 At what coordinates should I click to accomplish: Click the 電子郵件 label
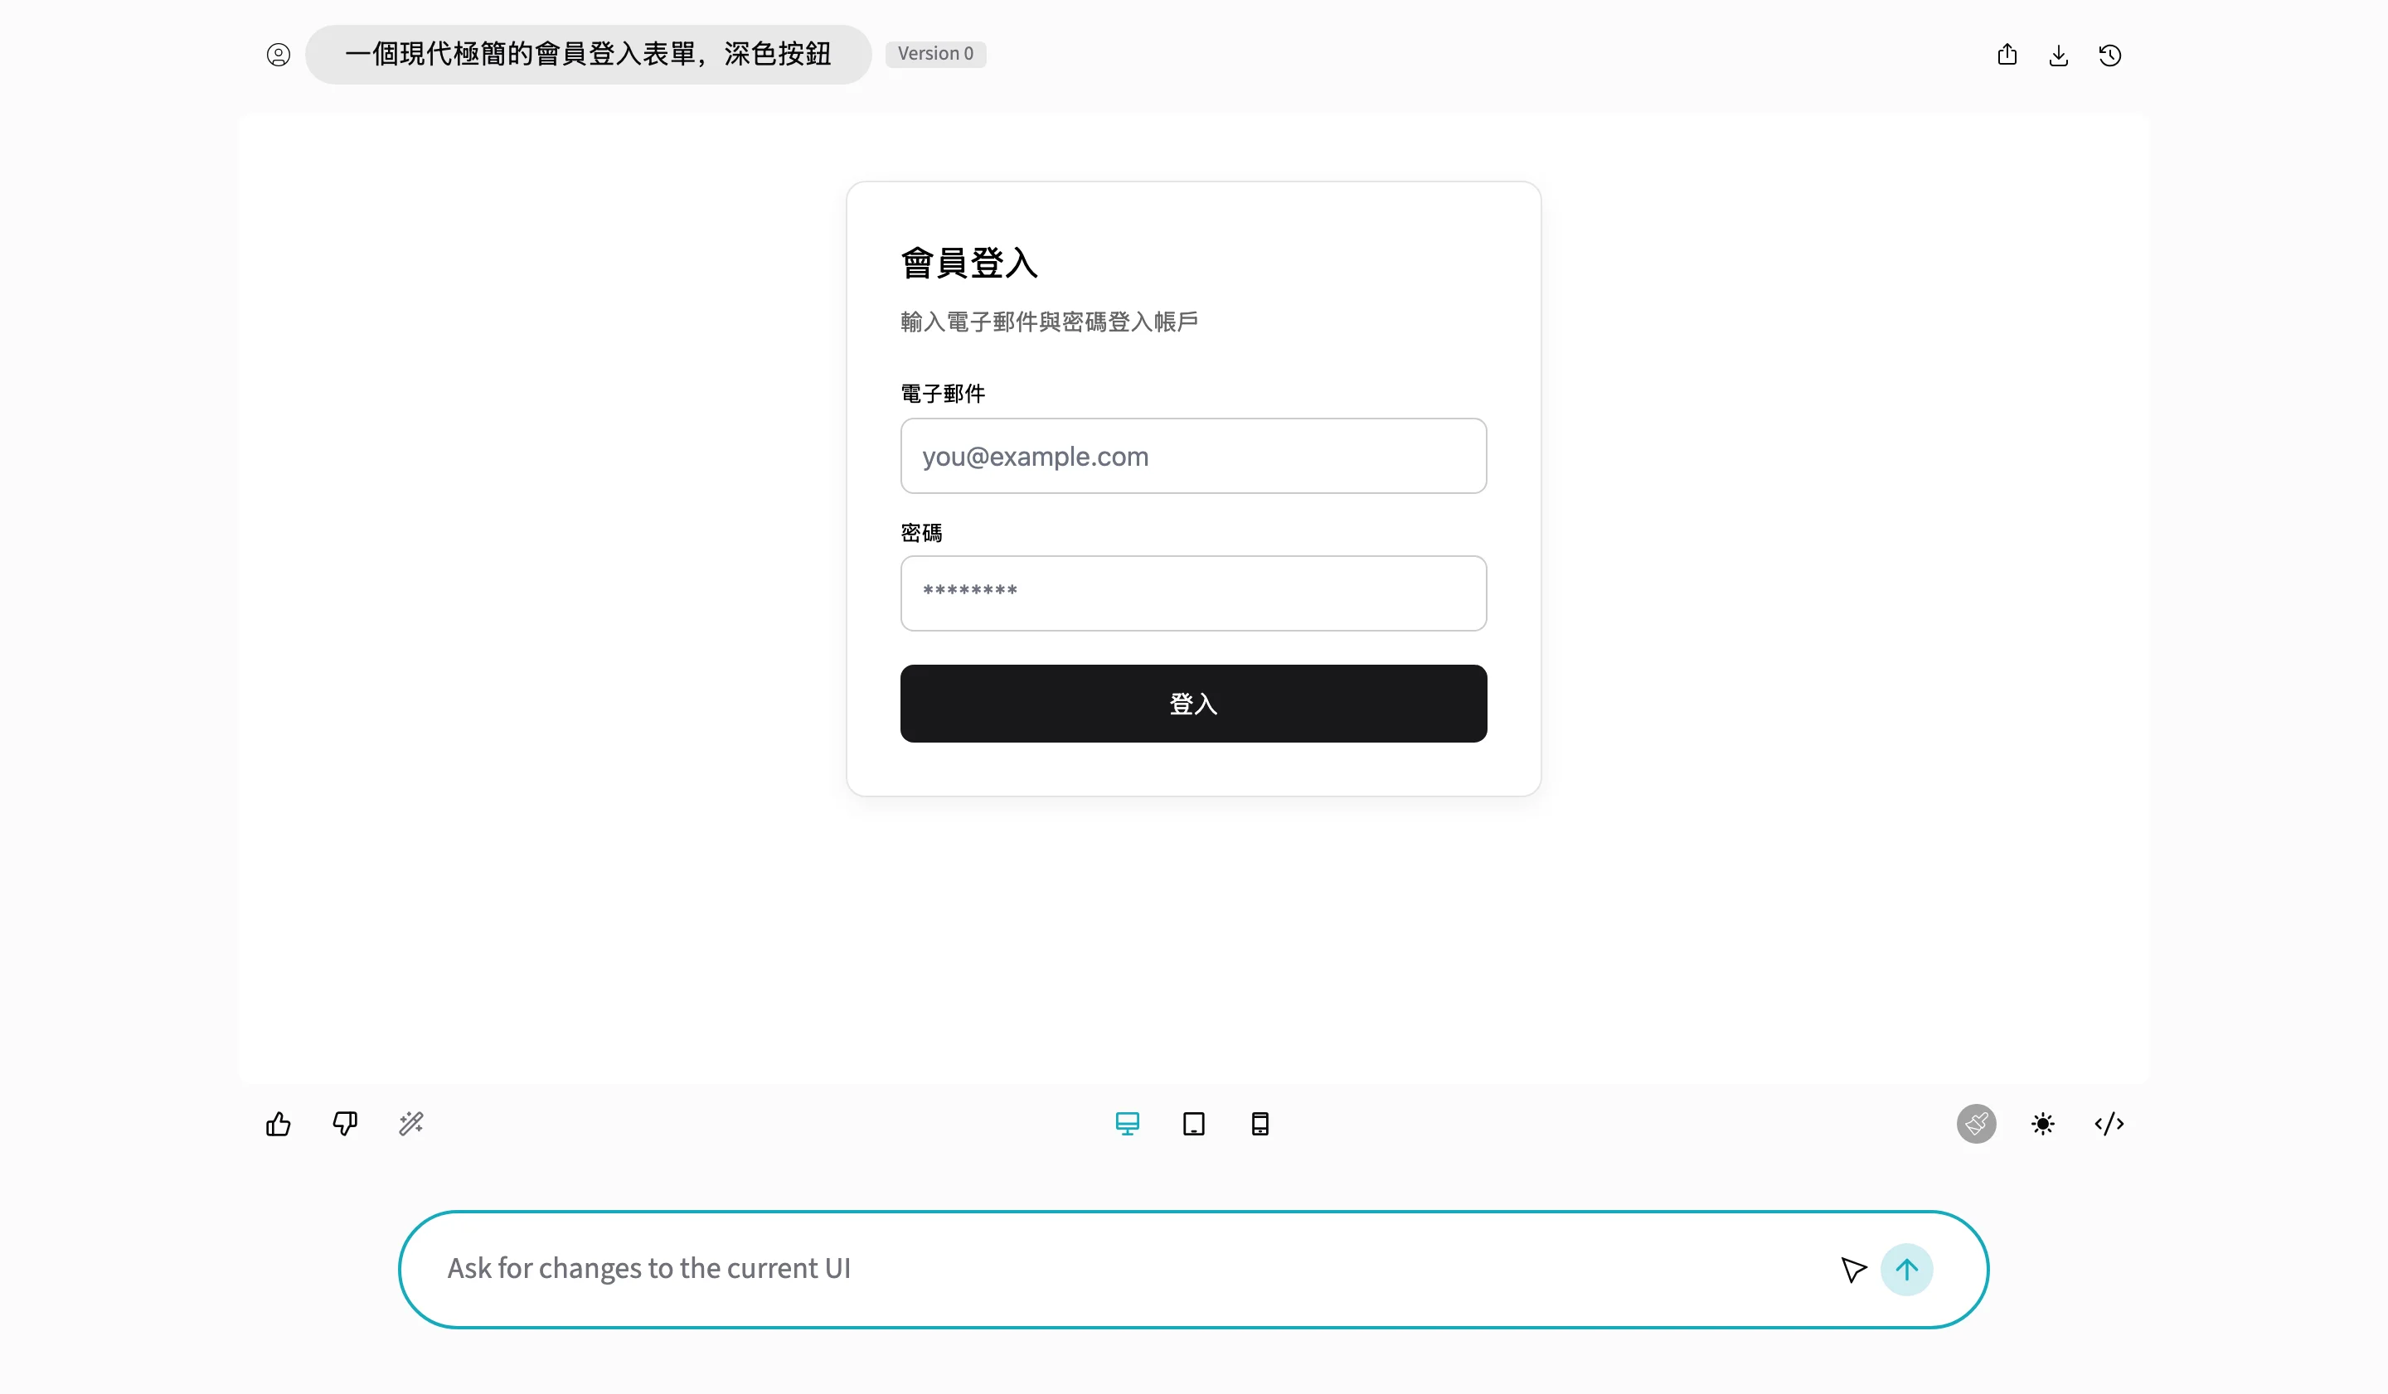(x=943, y=394)
